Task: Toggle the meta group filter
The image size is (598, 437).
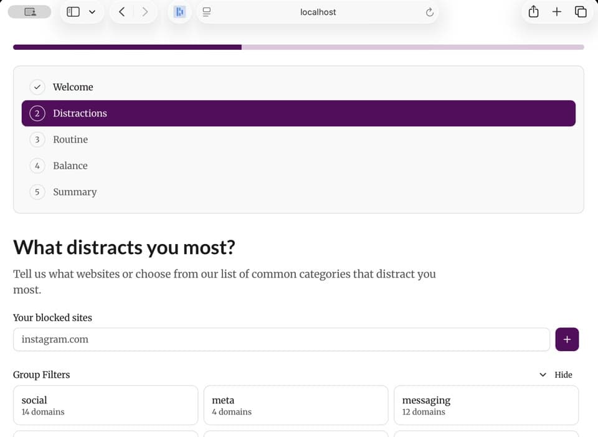Action: (x=296, y=405)
